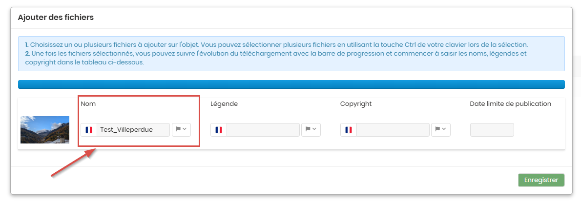Click the blue upload progress bar

pos(291,84)
